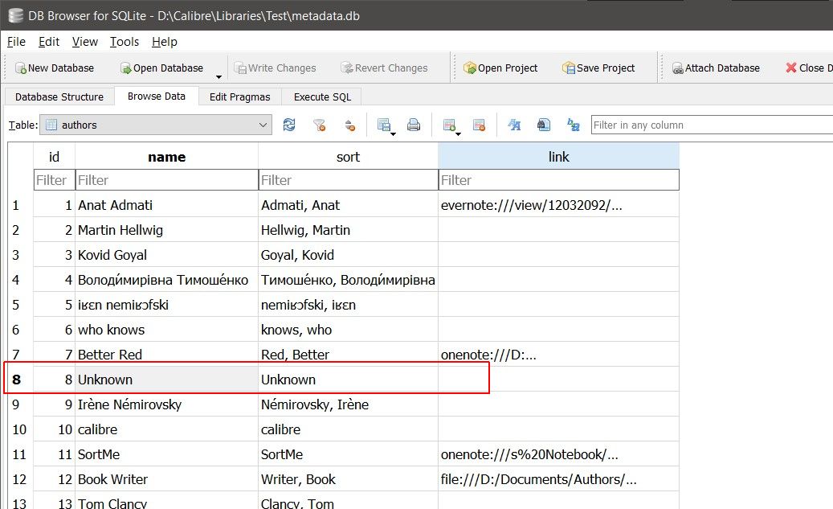Select the evernote:///view/12032092 link cell
833x509 pixels.
point(559,205)
